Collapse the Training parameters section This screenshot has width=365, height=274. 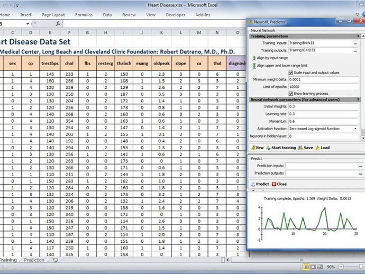(x=358, y=36)
